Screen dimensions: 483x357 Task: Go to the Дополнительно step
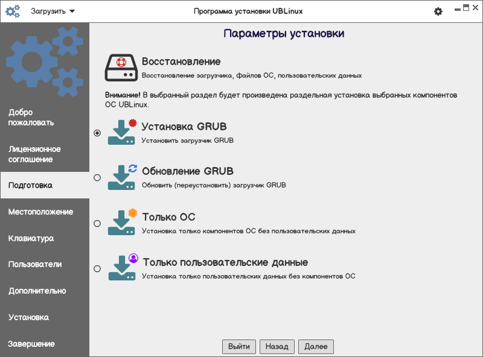(45, 291)
